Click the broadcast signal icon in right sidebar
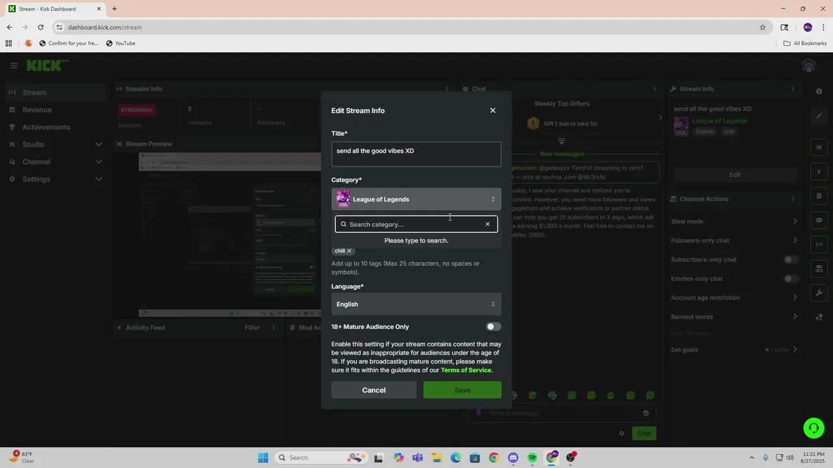 click(x=819, y=244)
